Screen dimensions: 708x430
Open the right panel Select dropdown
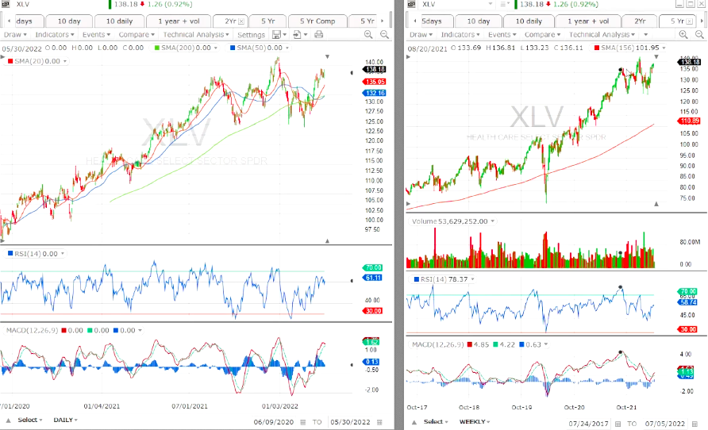point(436,422)
